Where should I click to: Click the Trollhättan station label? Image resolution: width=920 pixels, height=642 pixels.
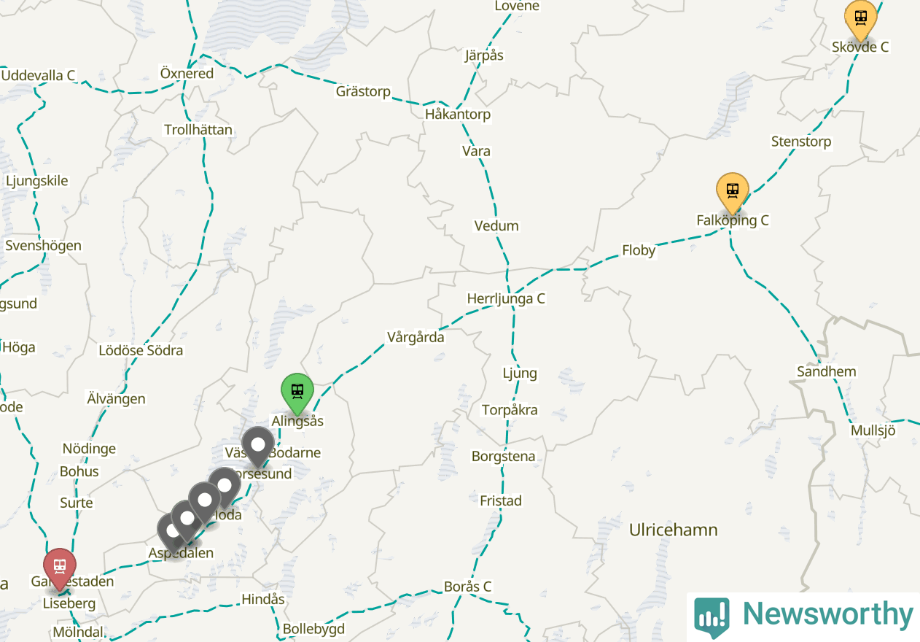198,130
